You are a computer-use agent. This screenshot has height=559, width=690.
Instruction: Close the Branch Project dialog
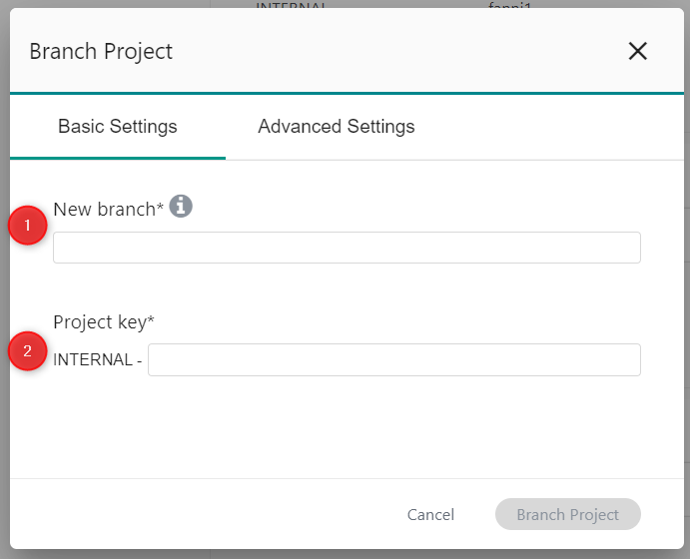coord(637,52)
